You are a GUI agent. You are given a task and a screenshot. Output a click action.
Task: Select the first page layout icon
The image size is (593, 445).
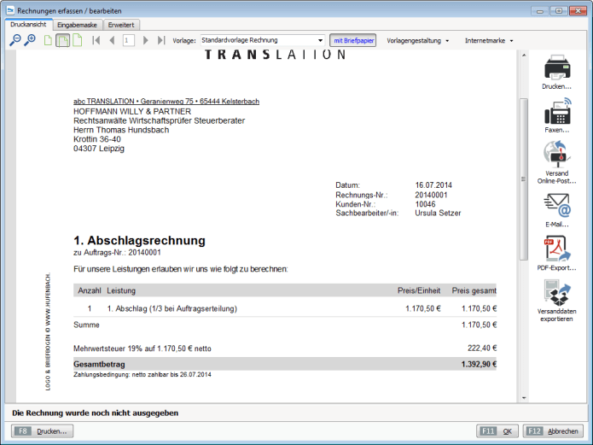click(x=48, y=40)
